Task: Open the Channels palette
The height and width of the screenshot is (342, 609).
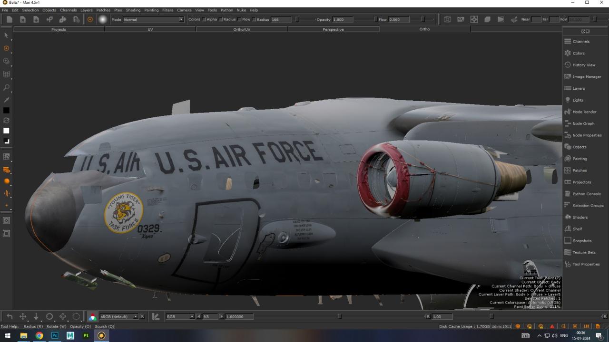Action: point(581,41)
